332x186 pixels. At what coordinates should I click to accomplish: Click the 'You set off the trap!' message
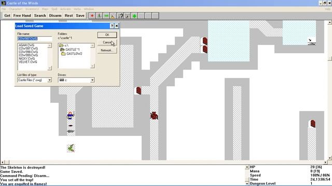[x=17, y=180]
